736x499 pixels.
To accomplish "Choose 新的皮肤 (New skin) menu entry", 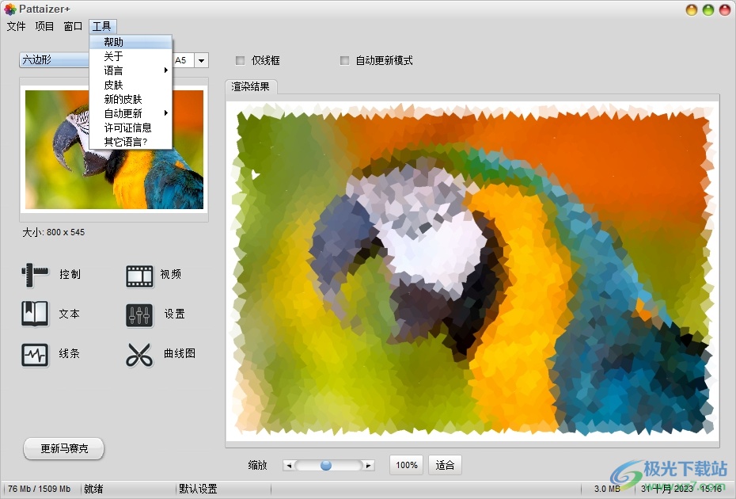I will coord(131,99).
